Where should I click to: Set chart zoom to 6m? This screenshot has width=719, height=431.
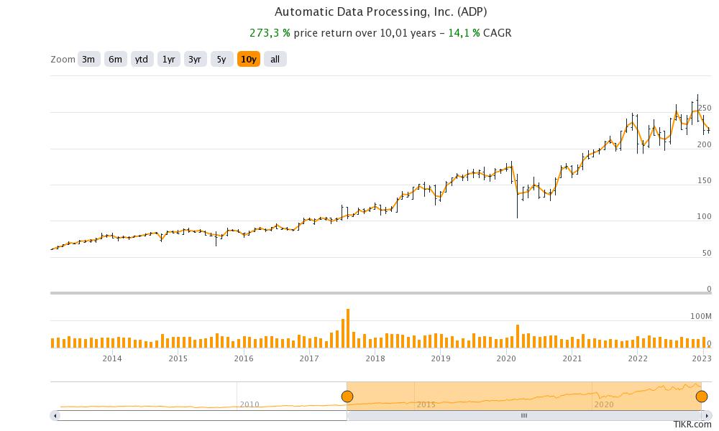[x=115, y=59]
